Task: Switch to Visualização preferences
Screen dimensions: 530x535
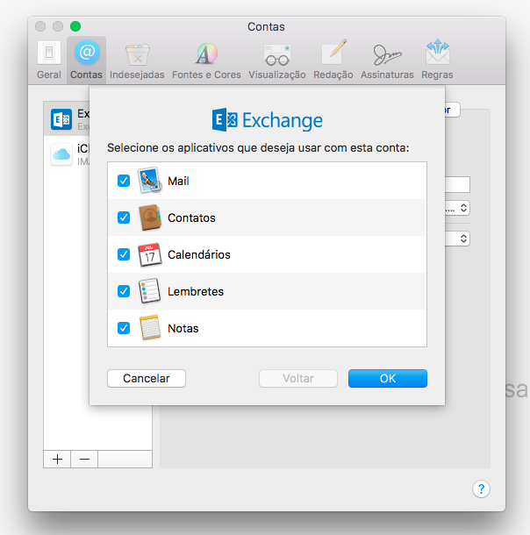Action: click(x=277, y=59)
